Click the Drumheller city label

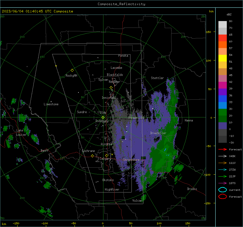[x=158, y=133]
